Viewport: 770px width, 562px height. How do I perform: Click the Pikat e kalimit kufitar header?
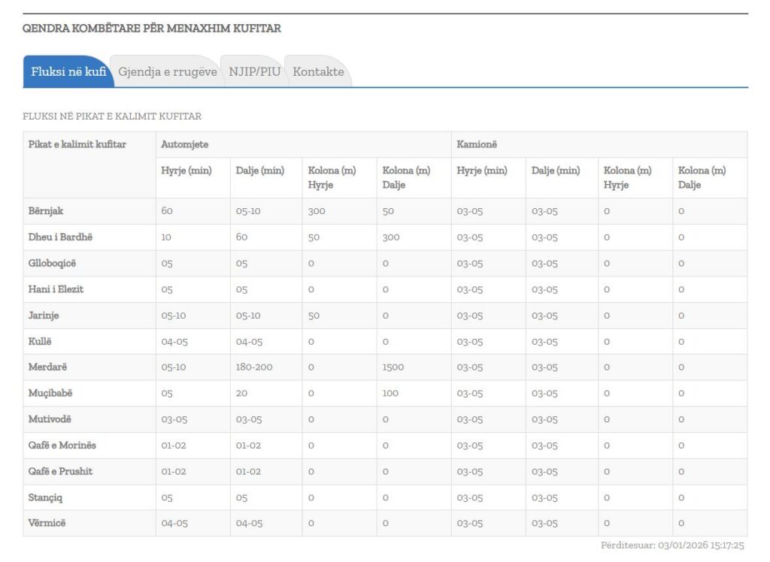[77, 144]
